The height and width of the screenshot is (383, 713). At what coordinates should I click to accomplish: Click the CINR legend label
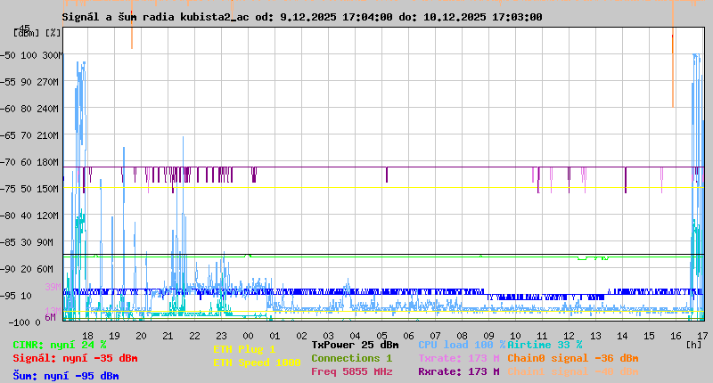[x=59, y=345]
